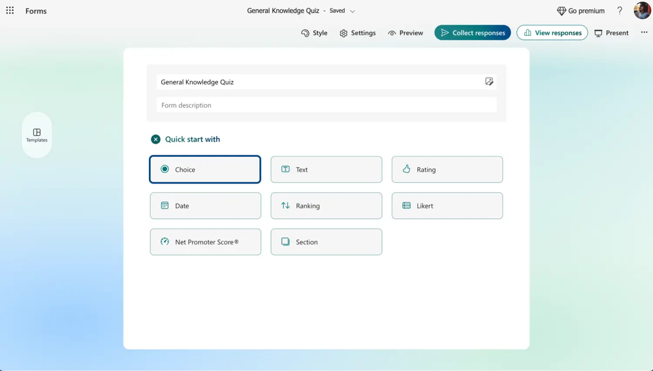The width and height of the screenshot is (653, 371).
Task: Open the app launcher grid icon
Action: pyautogui.click(x=10, y=10)
